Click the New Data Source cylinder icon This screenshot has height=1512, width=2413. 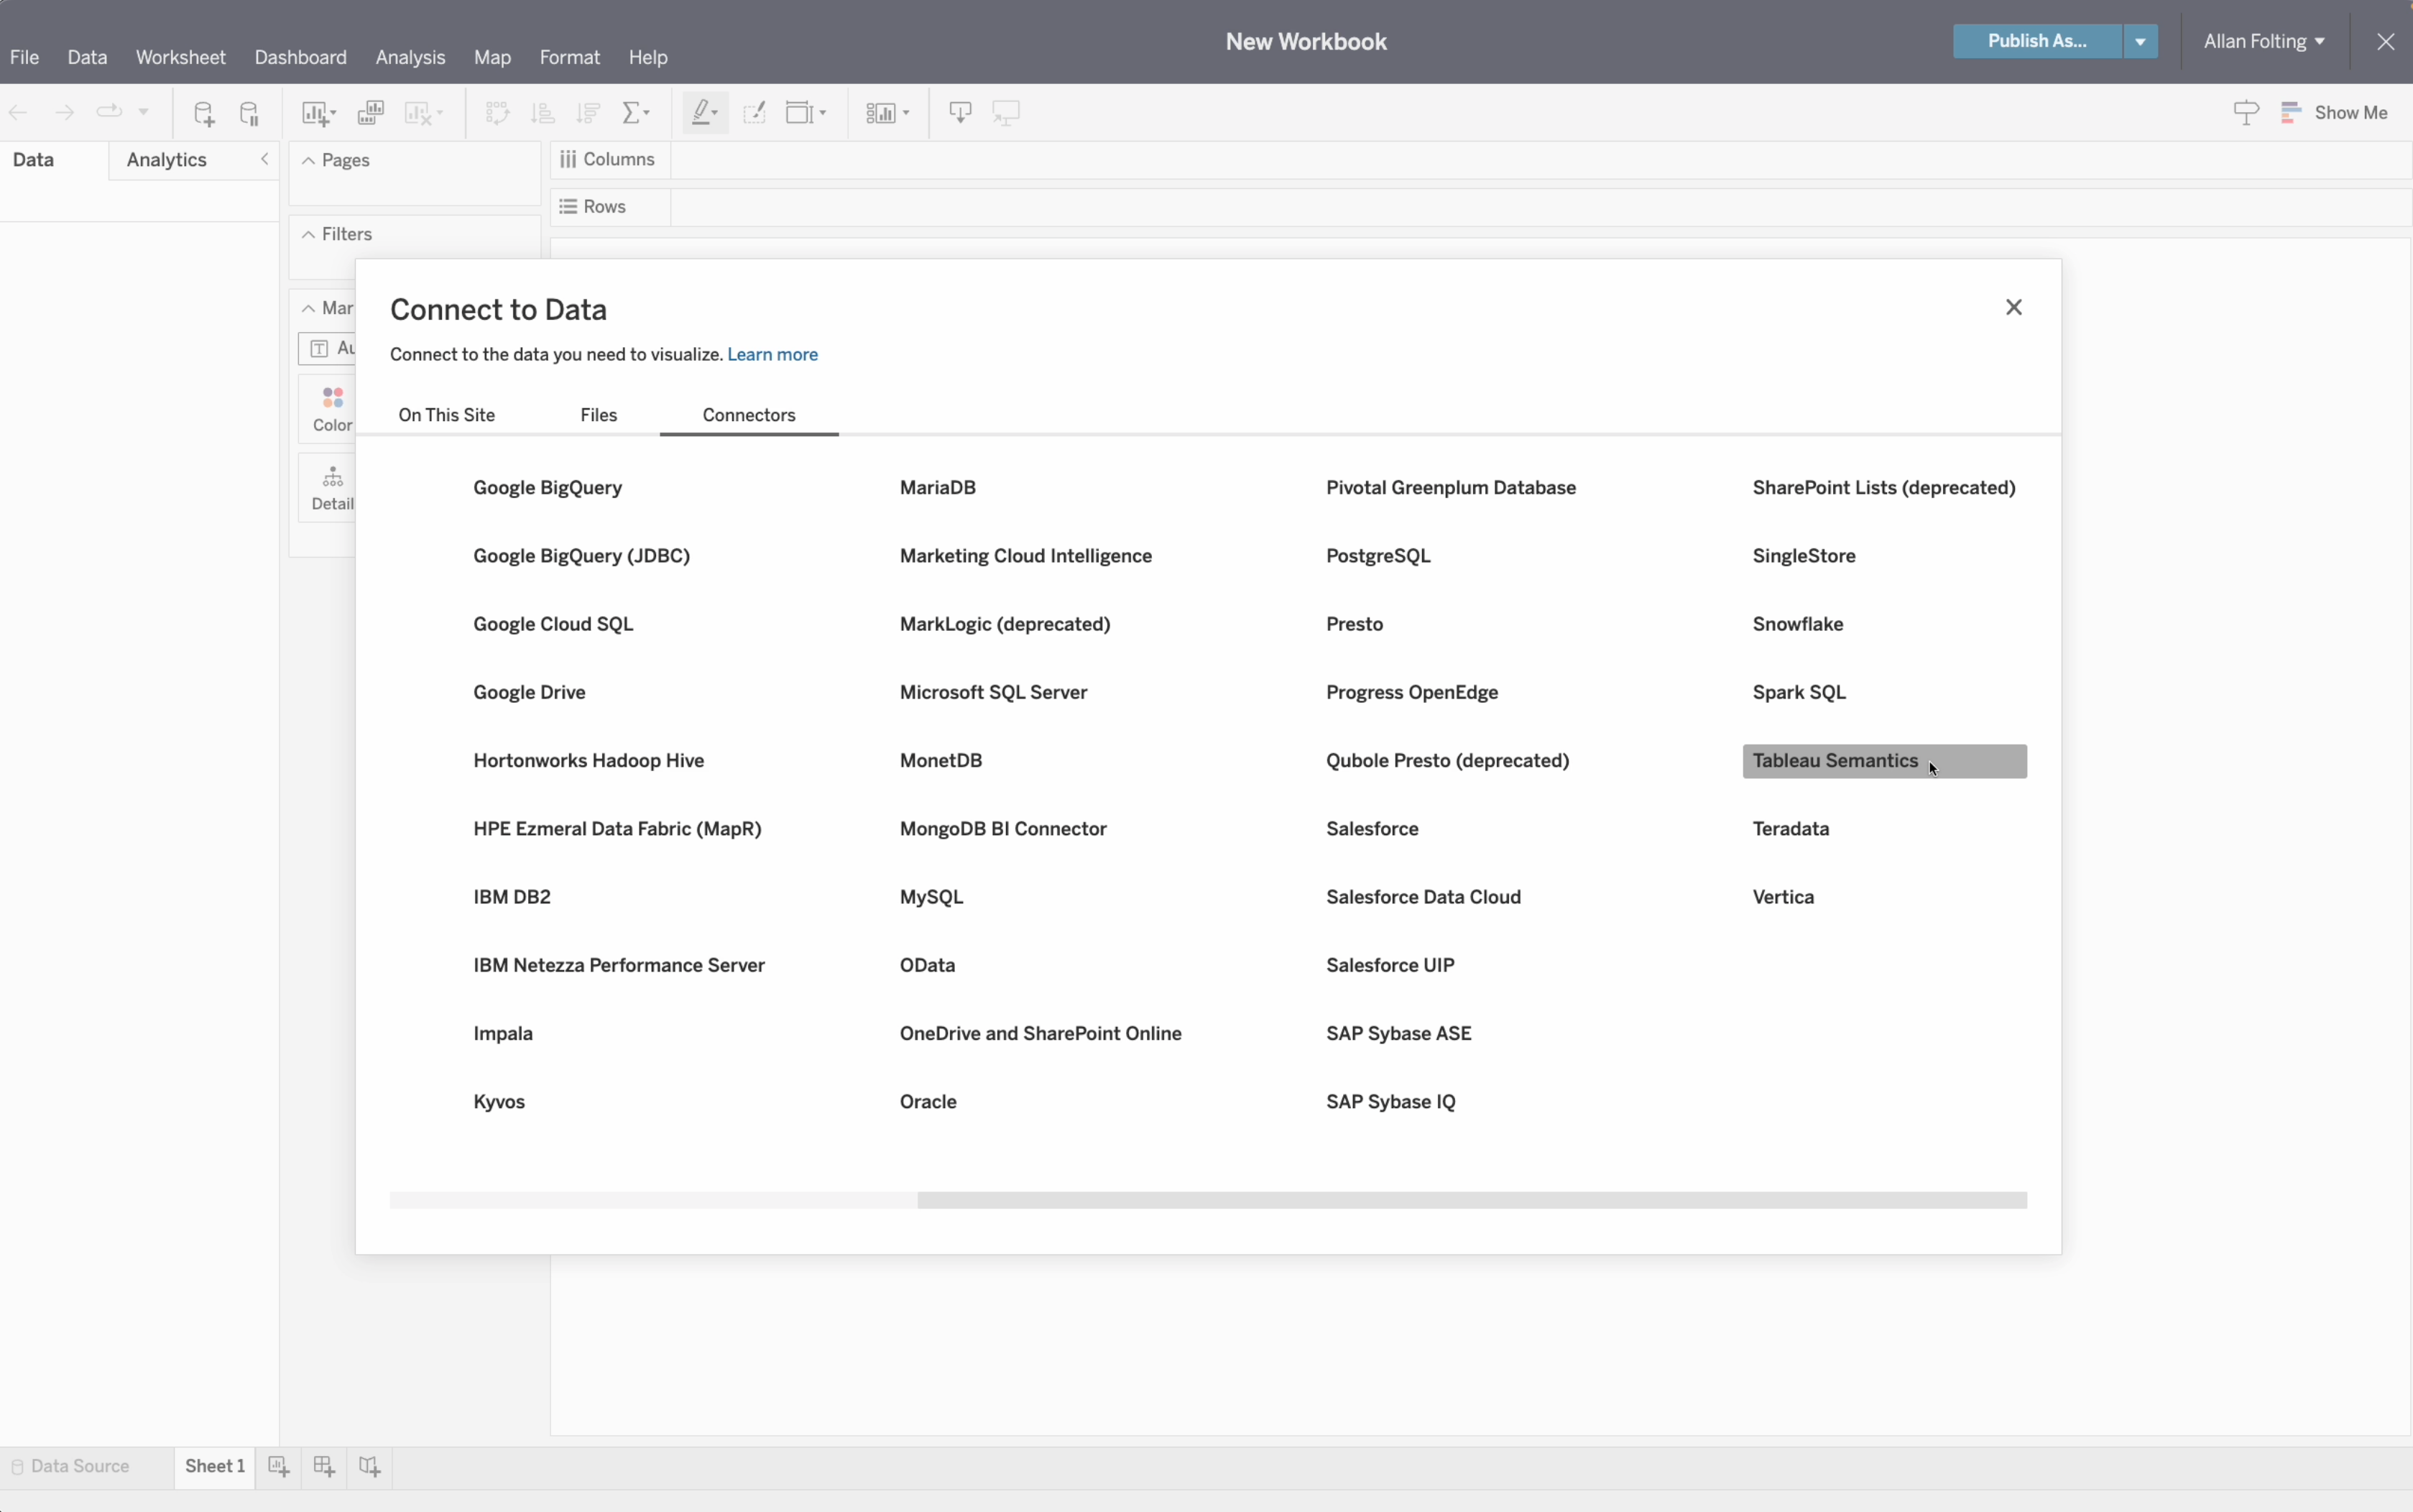(203, 113)
